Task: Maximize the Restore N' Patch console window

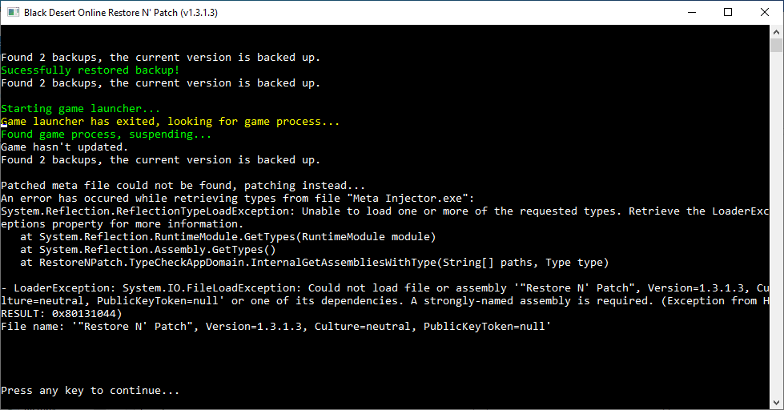Action: 728,12
